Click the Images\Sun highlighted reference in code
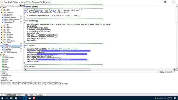The image size is (178, 100). pos(62,54)
